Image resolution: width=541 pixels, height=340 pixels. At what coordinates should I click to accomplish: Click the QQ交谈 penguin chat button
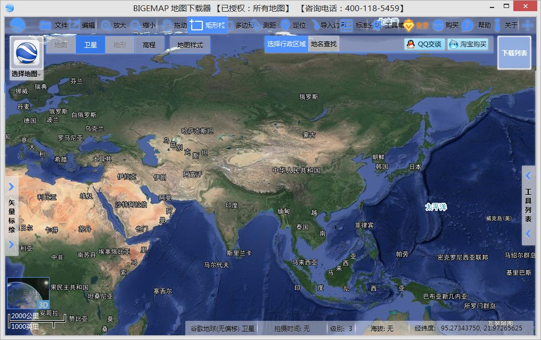[x=424, y=44]
